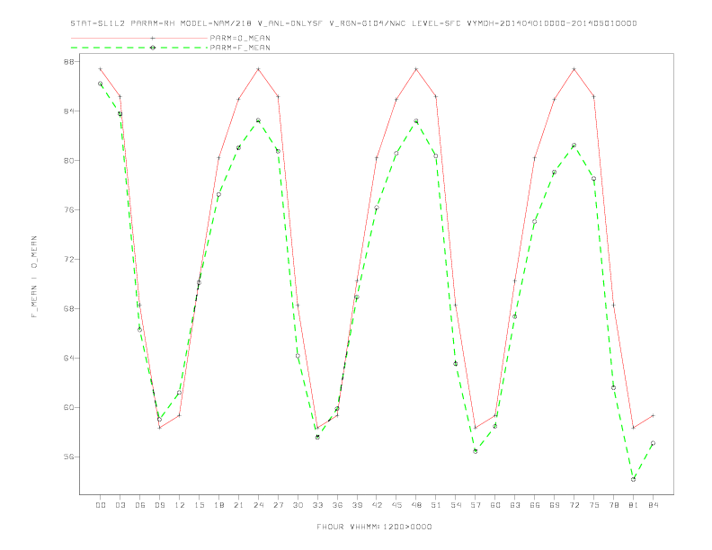The image size is (712, 550).
Task: Click the x-axis tick label 42
Action: pos(377,505)
